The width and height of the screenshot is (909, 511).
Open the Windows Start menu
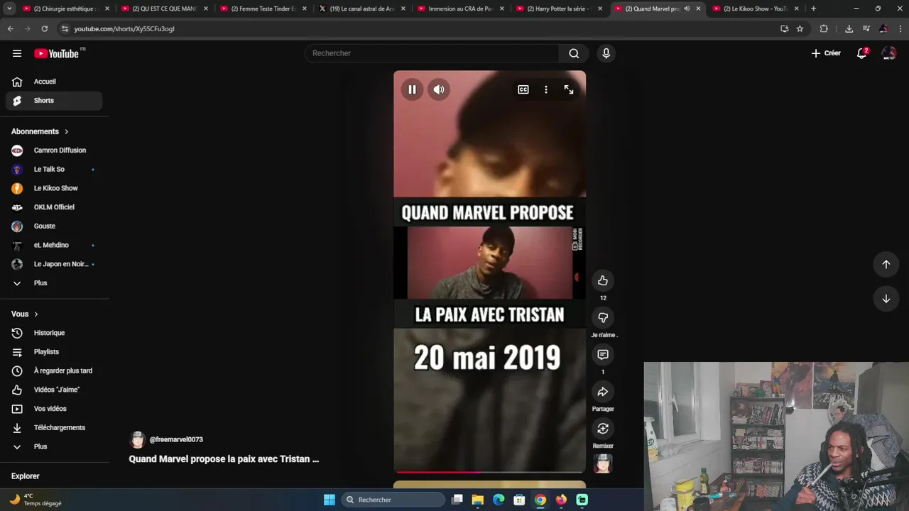(x=330, y=500)
